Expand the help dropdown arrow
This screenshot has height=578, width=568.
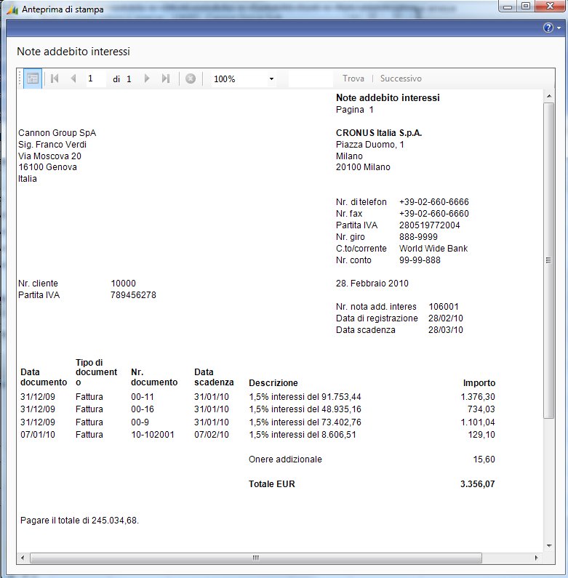tap(559, 28)
